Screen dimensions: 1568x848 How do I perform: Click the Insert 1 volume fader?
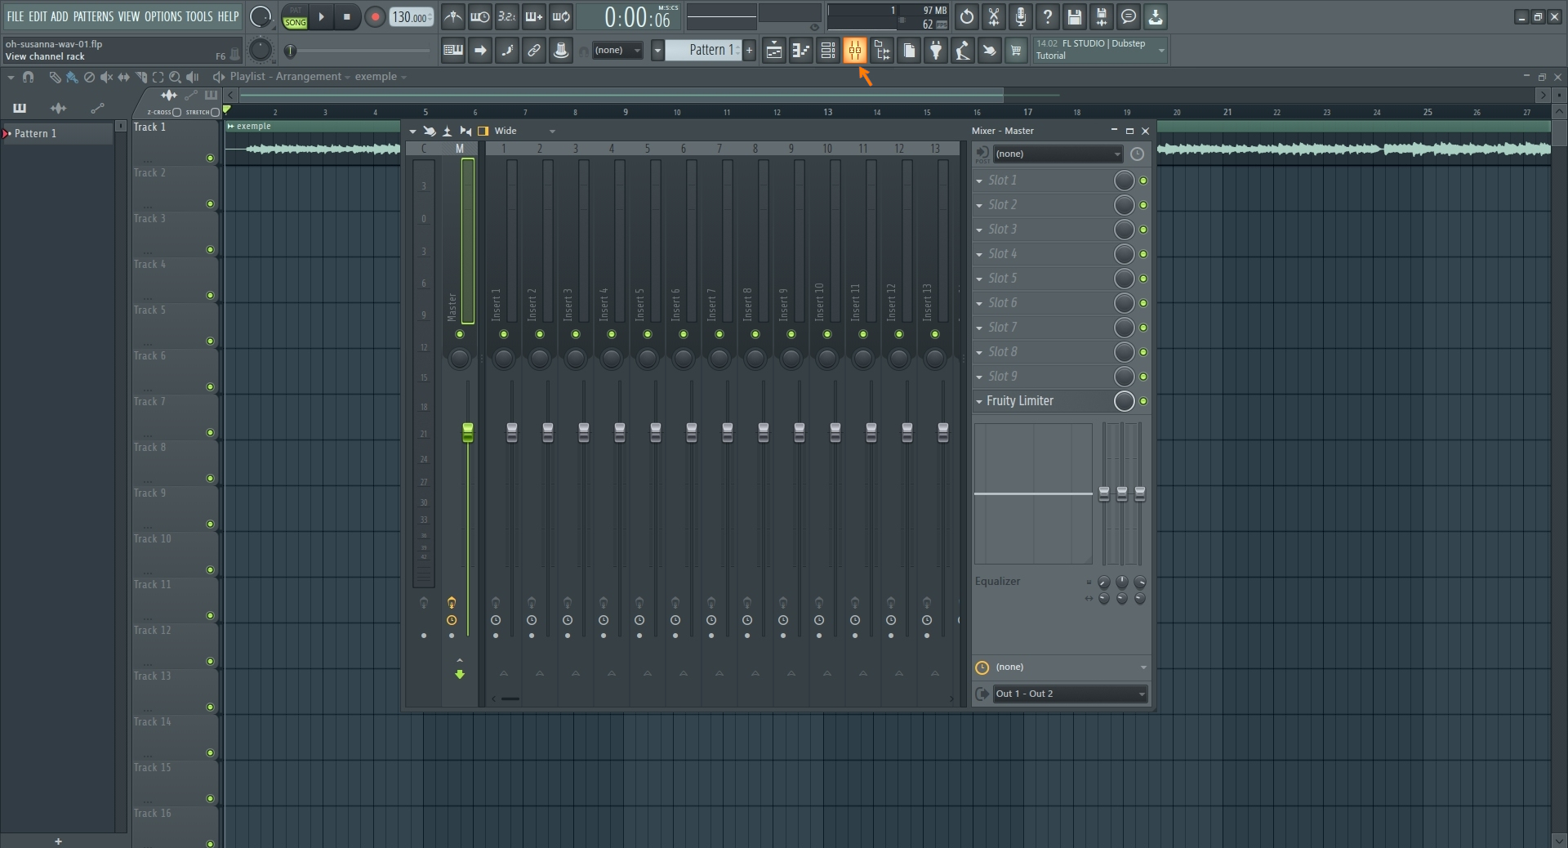512,432
